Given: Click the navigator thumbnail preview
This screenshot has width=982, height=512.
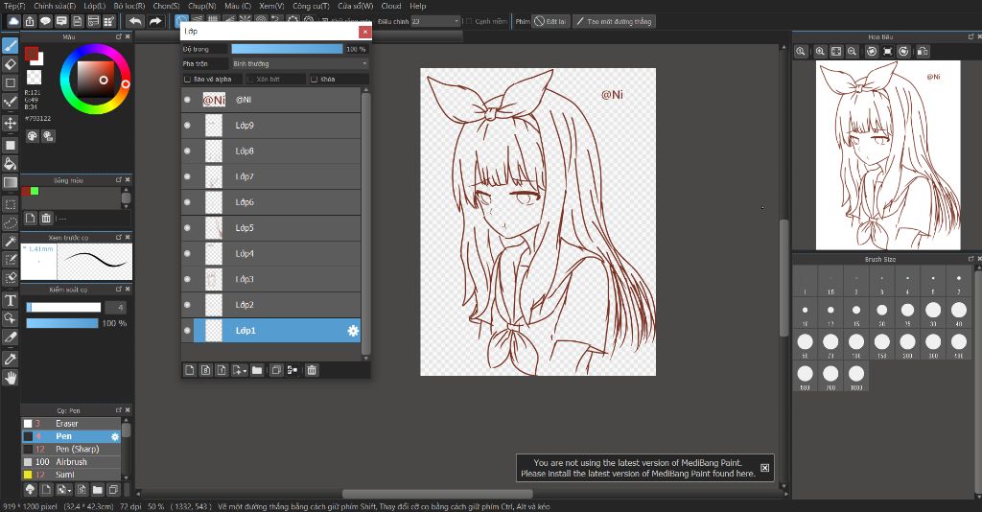Looking at the screenshot, I should [x=888, y=155].
